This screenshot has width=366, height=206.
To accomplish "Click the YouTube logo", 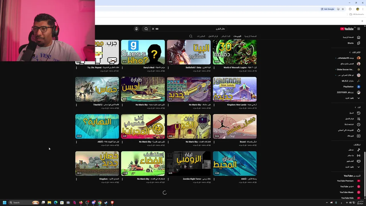I will (347, 29).
